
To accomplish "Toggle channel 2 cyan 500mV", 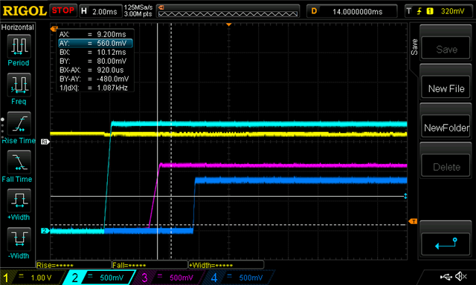I will 99,278.
